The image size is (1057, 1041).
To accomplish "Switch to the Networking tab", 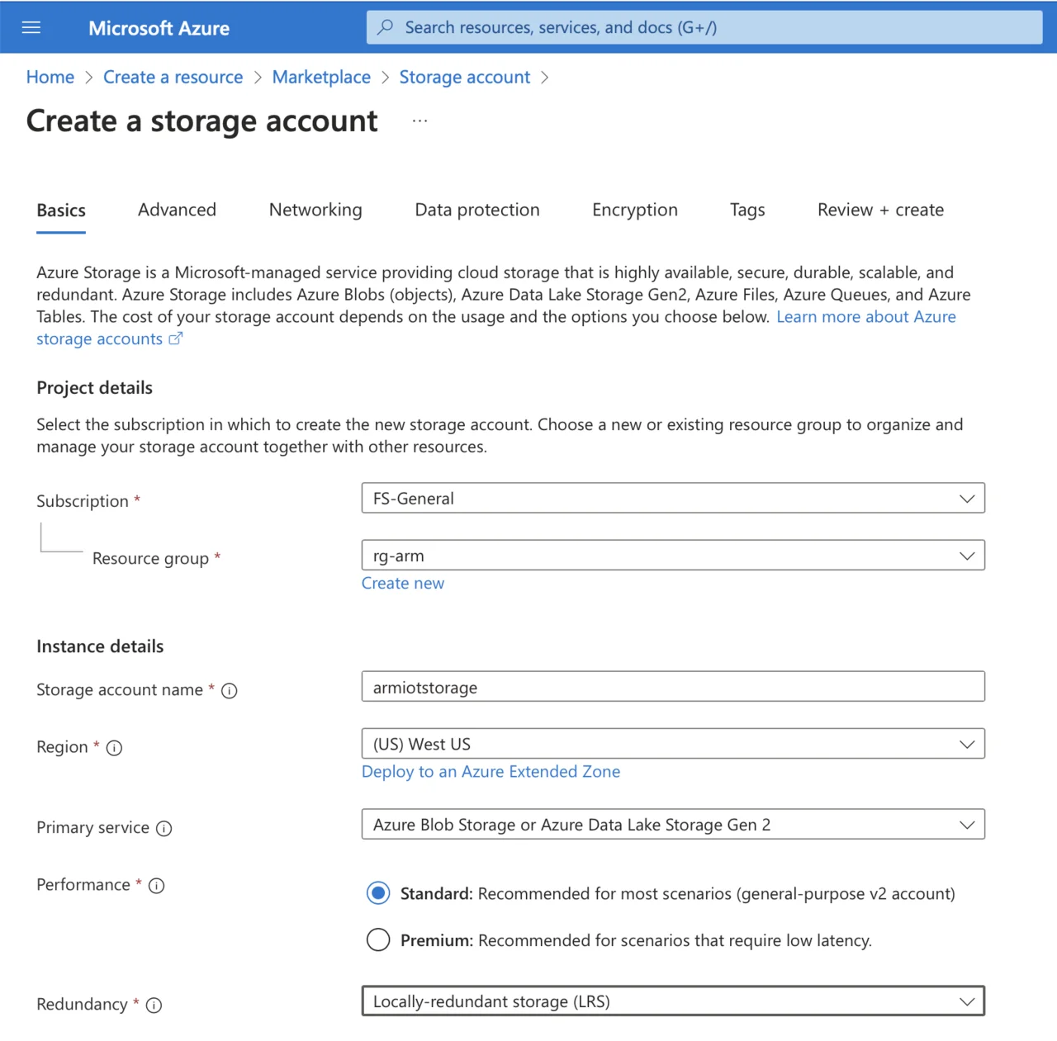I will [315, 210].
